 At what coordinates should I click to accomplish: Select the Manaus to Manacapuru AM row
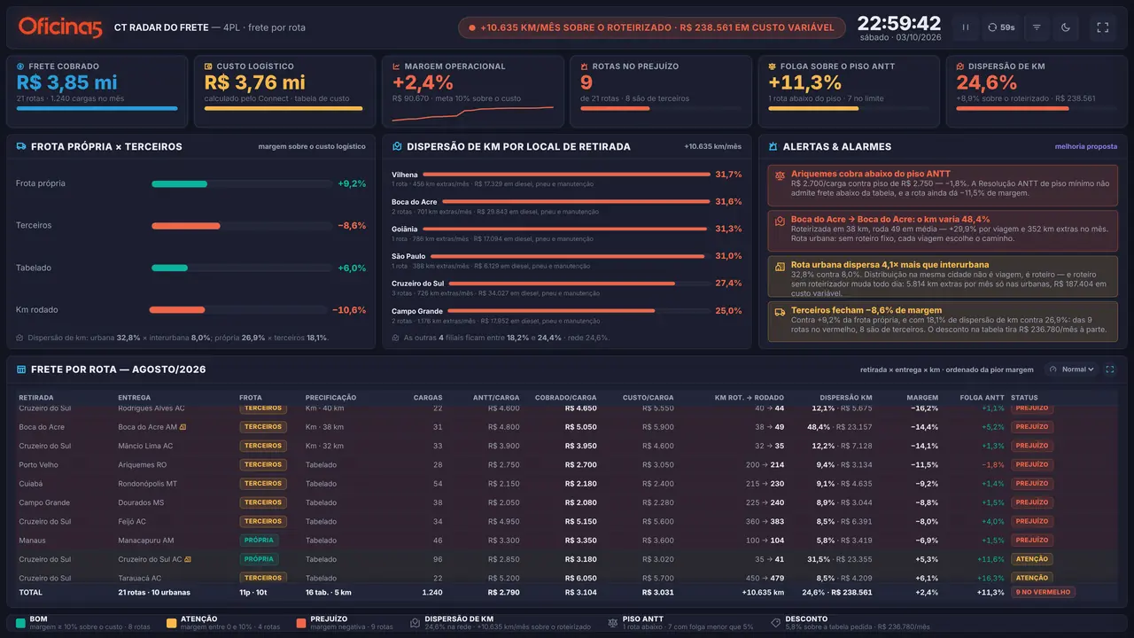click(567, 541)
